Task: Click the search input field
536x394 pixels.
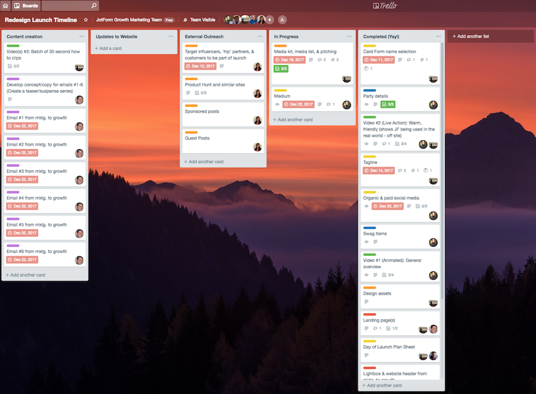Action: point(70,6)
